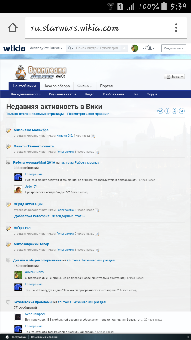This screenshot has width=191, height=340.
Task: Click the gear icon next to Настройка
Action: coord(7,337)
